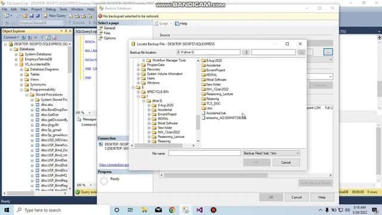Viewport: 382px width, 215px height.
Task: Open the Edit menu
Action: click(14, 10)
